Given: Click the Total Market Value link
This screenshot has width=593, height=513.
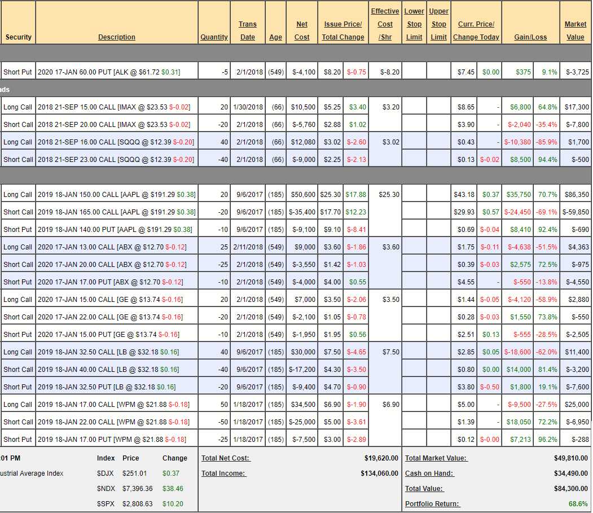Looking at the screenshot, I should click(x=436, y=458).
